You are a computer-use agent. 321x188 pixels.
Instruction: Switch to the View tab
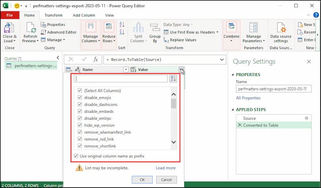coord(109,15)
